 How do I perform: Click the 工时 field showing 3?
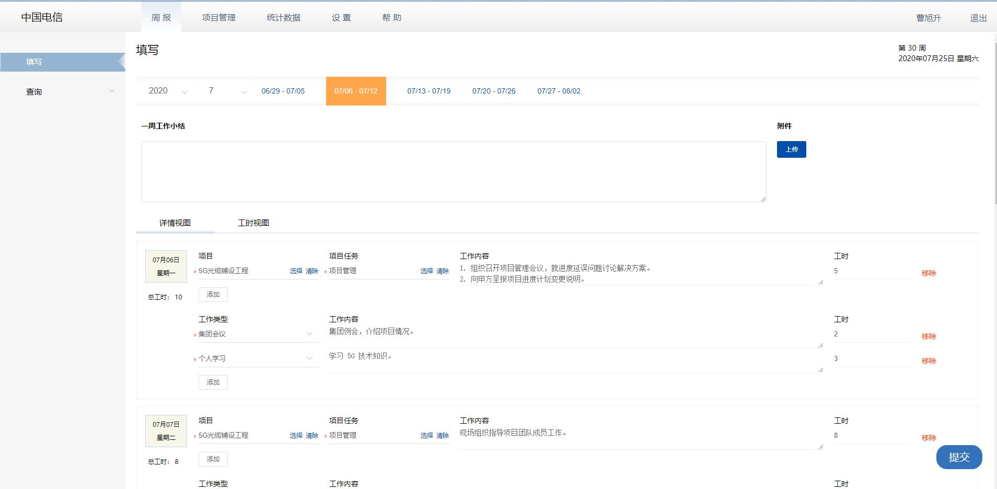click(872, 359)
